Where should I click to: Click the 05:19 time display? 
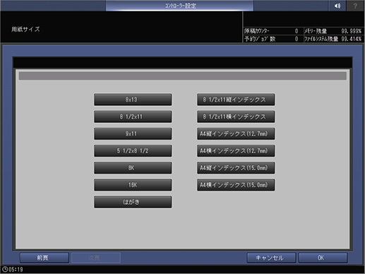pos(16,270)
